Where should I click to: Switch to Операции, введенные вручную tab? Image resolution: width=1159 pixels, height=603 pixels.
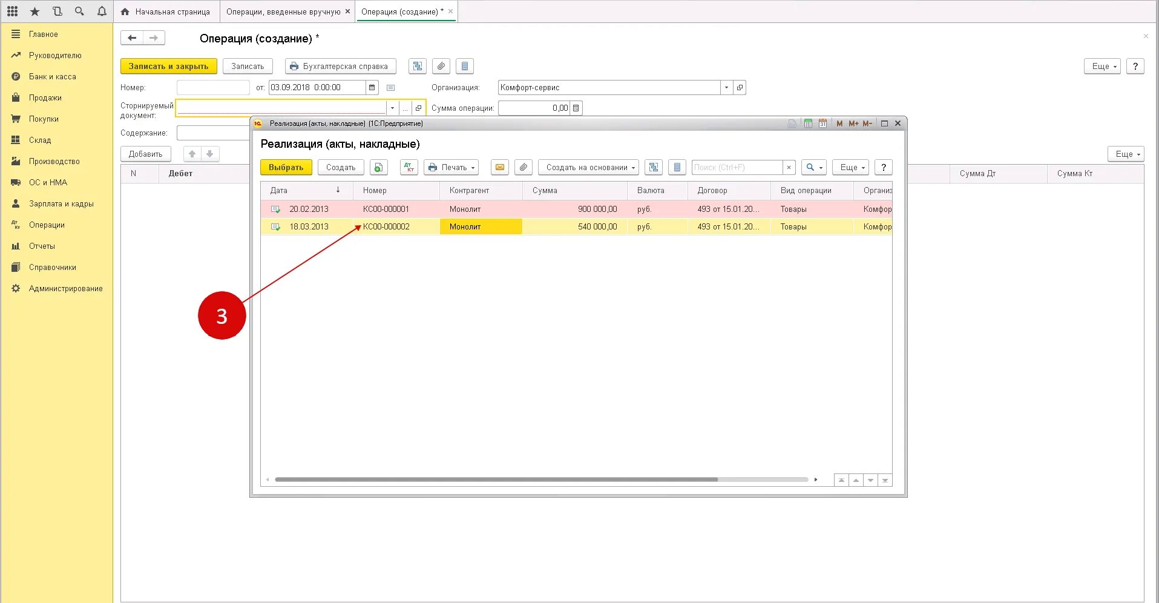(283, 12)
